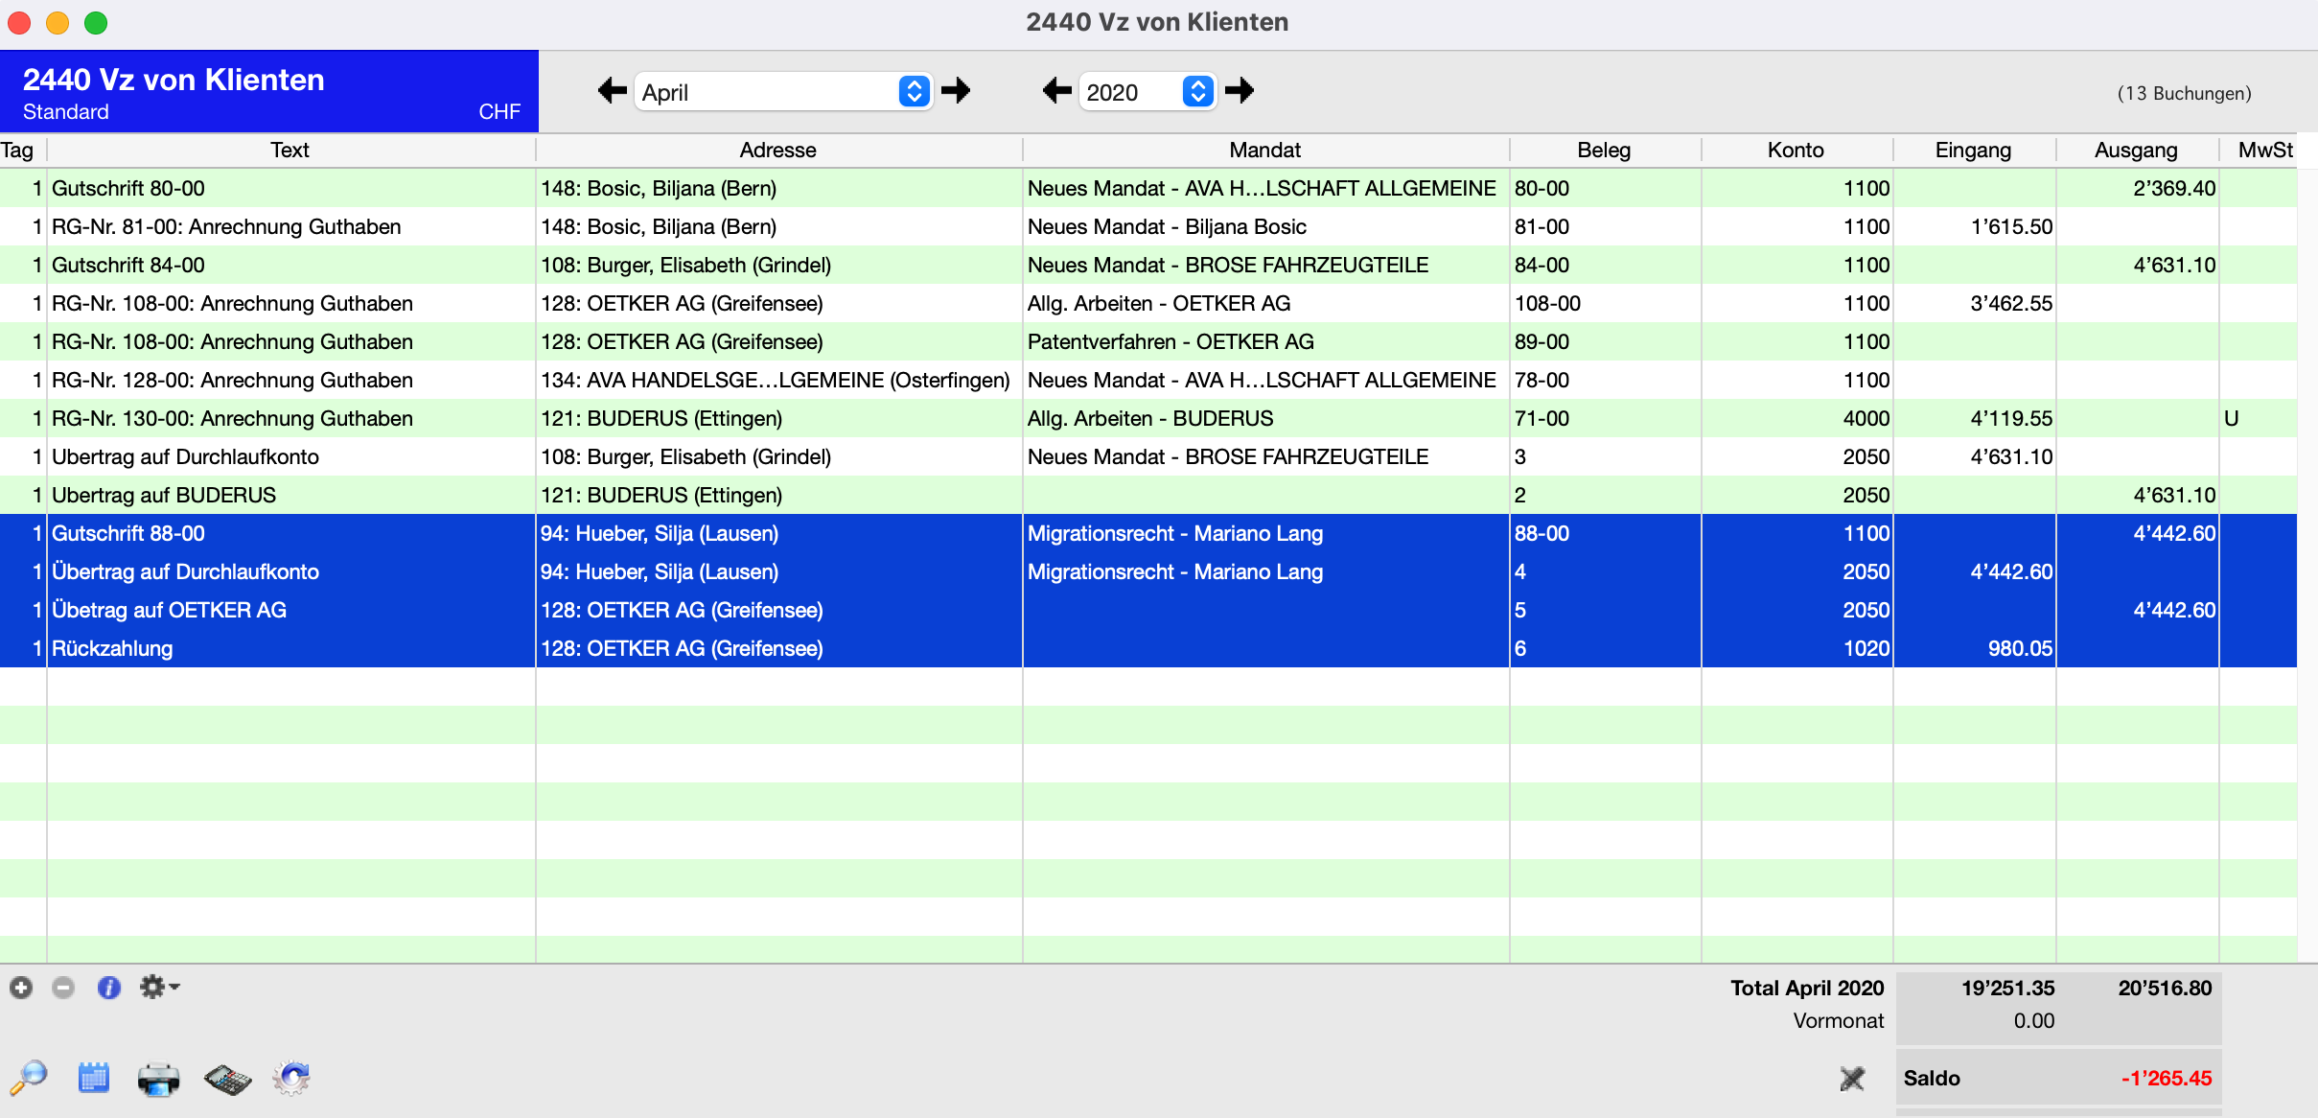This screenshot has height=1118, width=2318.
Task: Click the Konto column header
Action: (x=1796, y=150)
